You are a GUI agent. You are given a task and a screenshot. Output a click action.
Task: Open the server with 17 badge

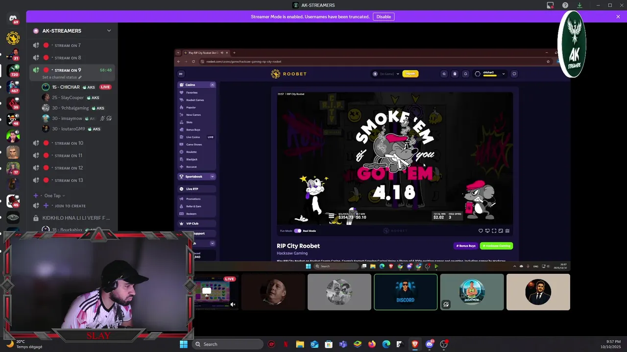[13, 168]
